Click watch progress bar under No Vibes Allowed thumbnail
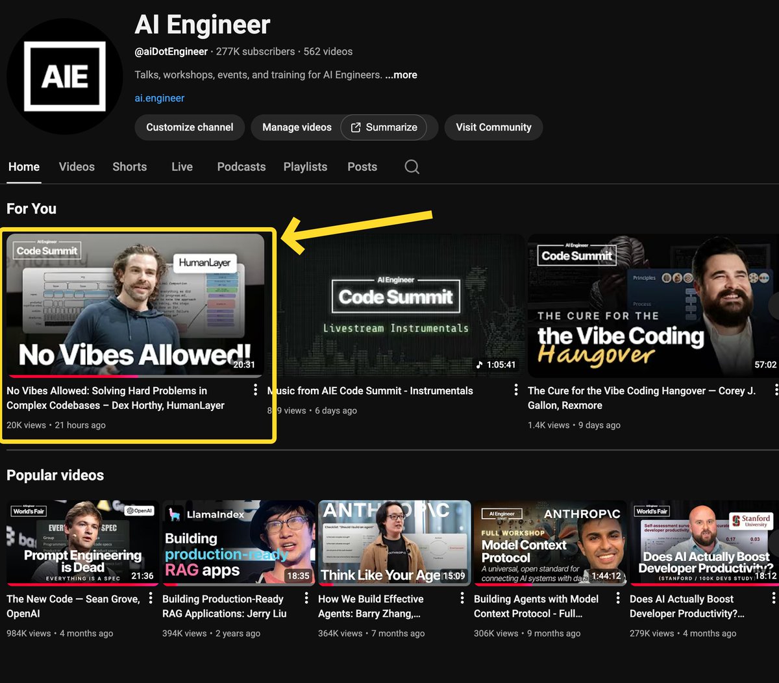 (x=136, y=376)
